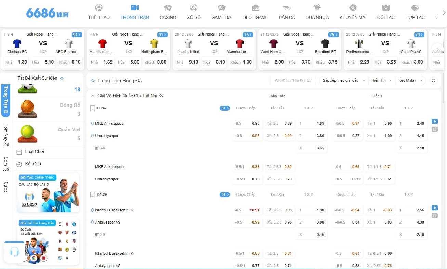
Task: Open the Kèo Malay odds format dropdown
Action: (x=410, y=81)
